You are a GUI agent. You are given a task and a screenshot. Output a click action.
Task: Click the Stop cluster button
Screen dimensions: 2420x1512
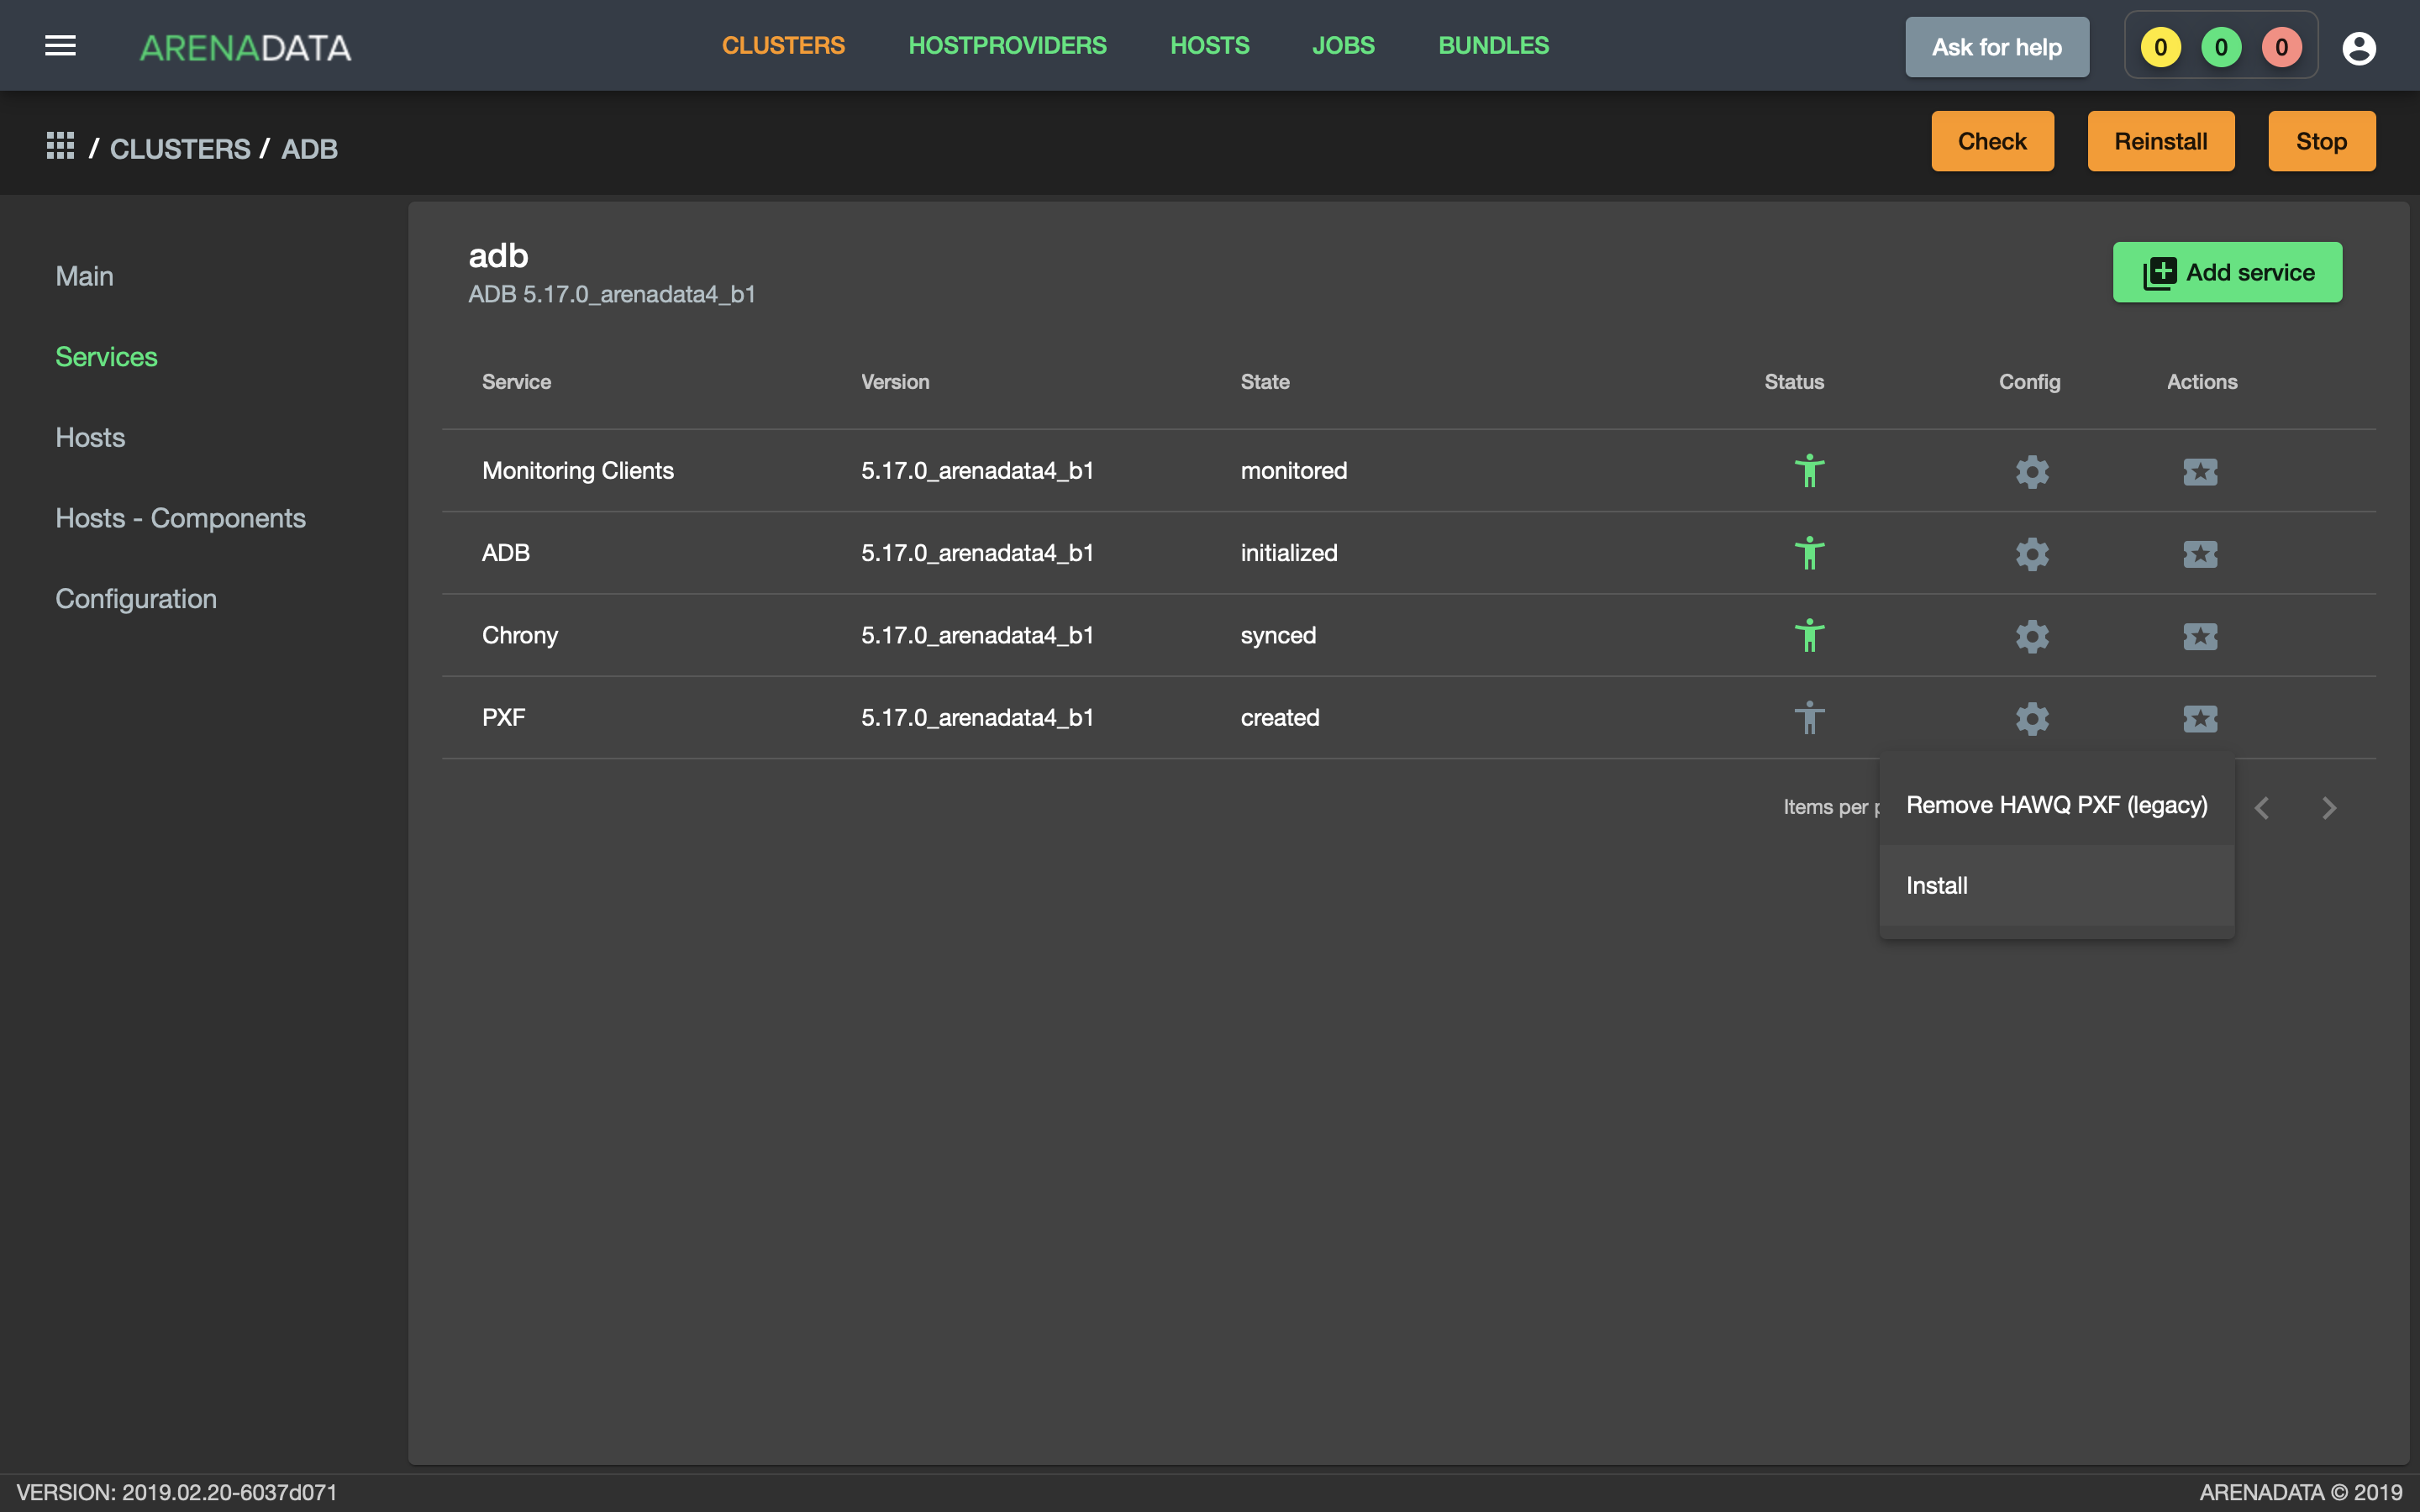tap(2321, 141)
